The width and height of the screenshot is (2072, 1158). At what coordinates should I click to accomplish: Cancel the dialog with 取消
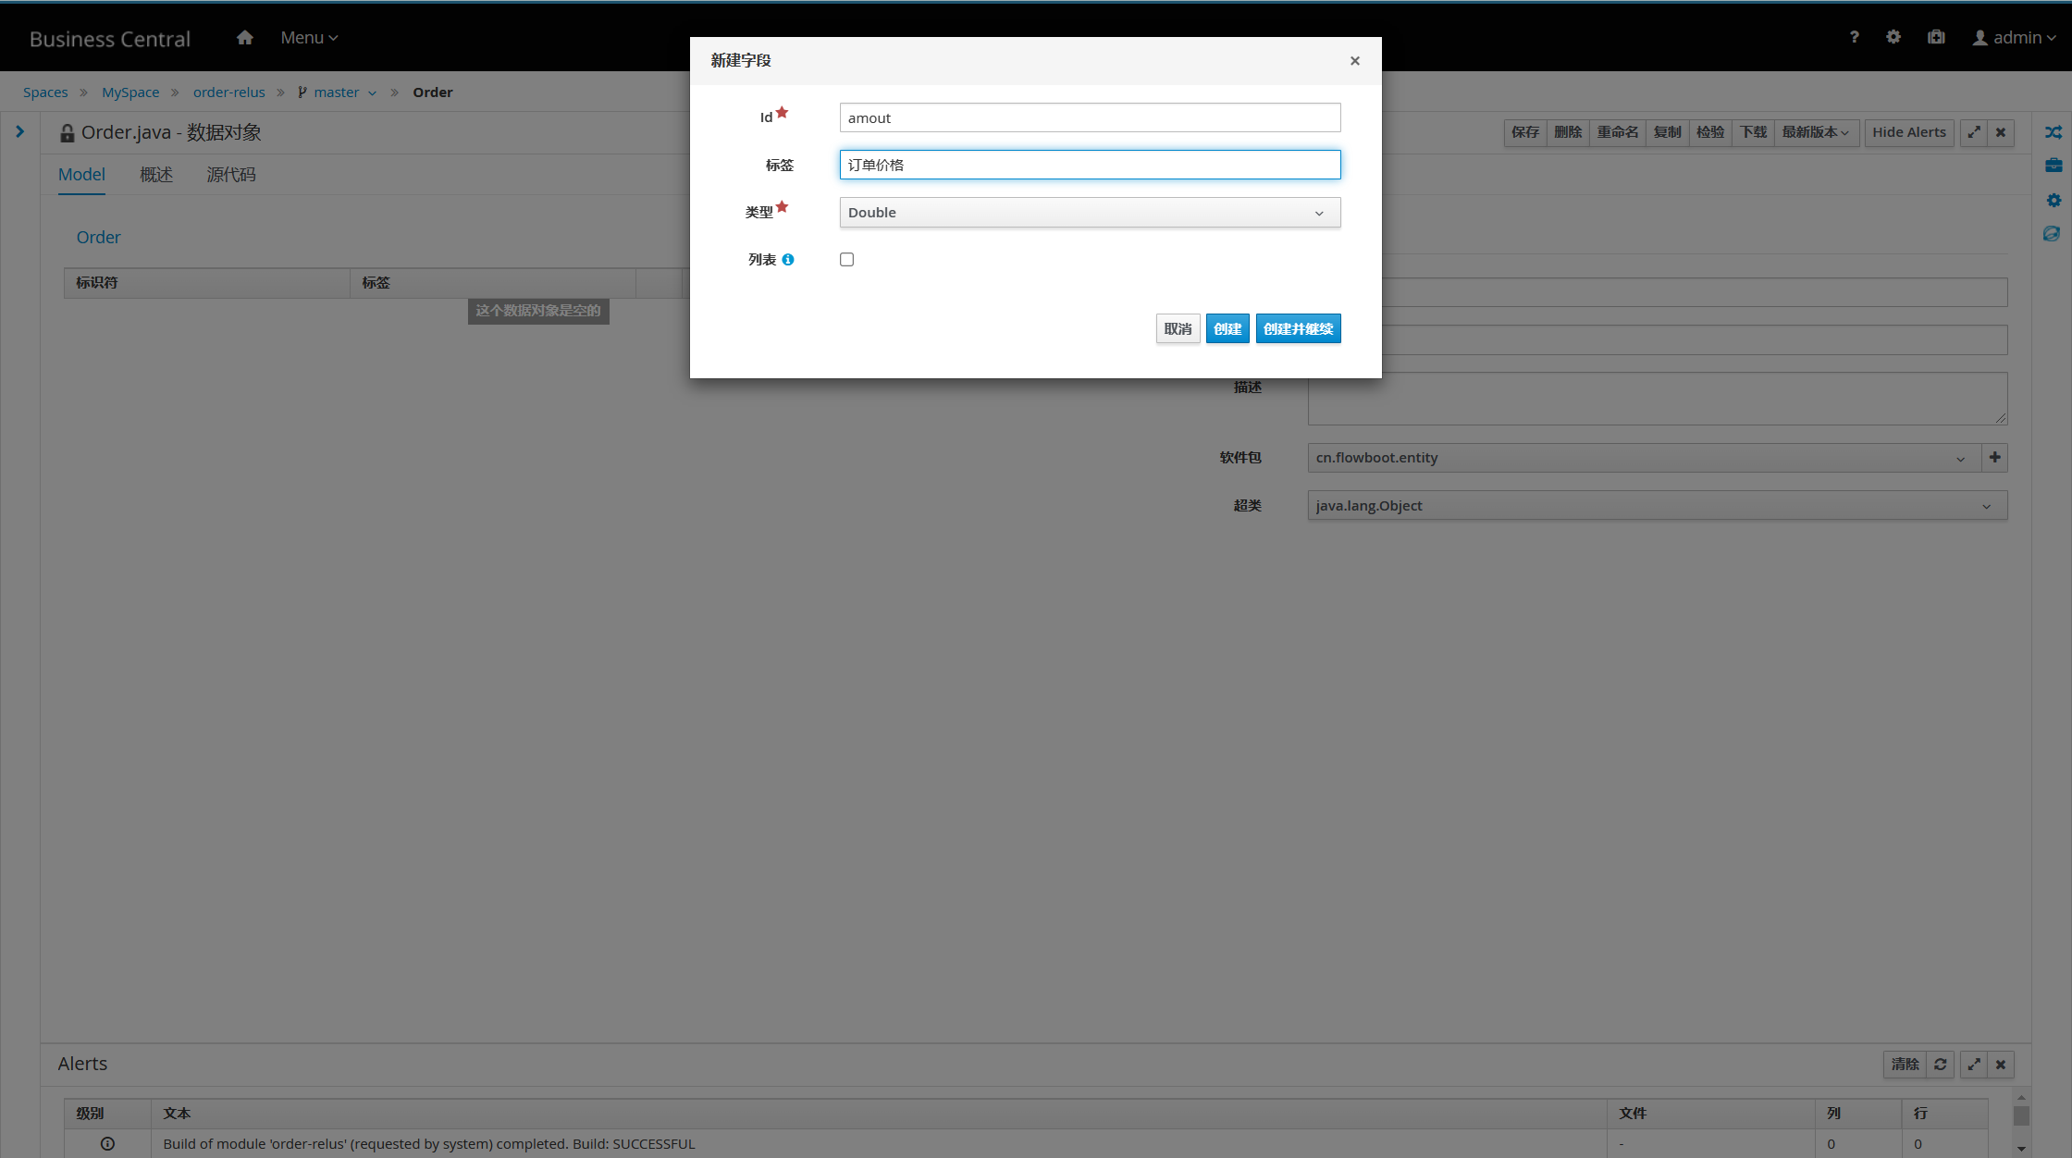coord(1178,329)
